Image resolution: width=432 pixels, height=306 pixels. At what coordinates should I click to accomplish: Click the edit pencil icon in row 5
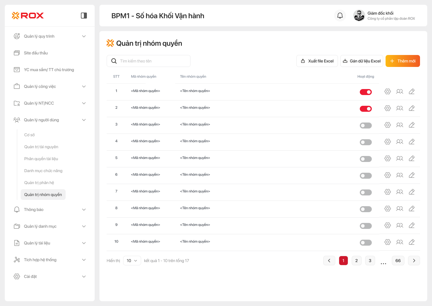tap(412, 158)
